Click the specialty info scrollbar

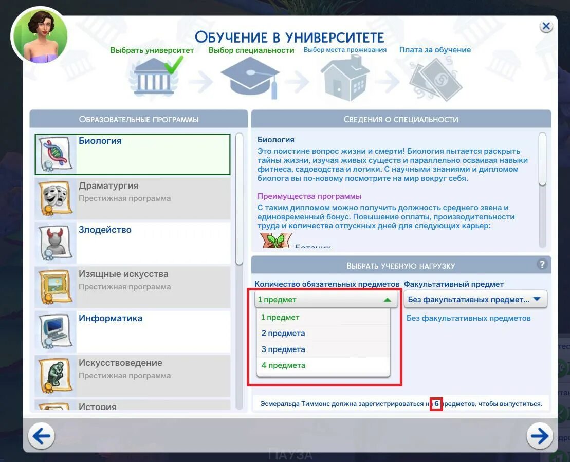click(542, 159)
